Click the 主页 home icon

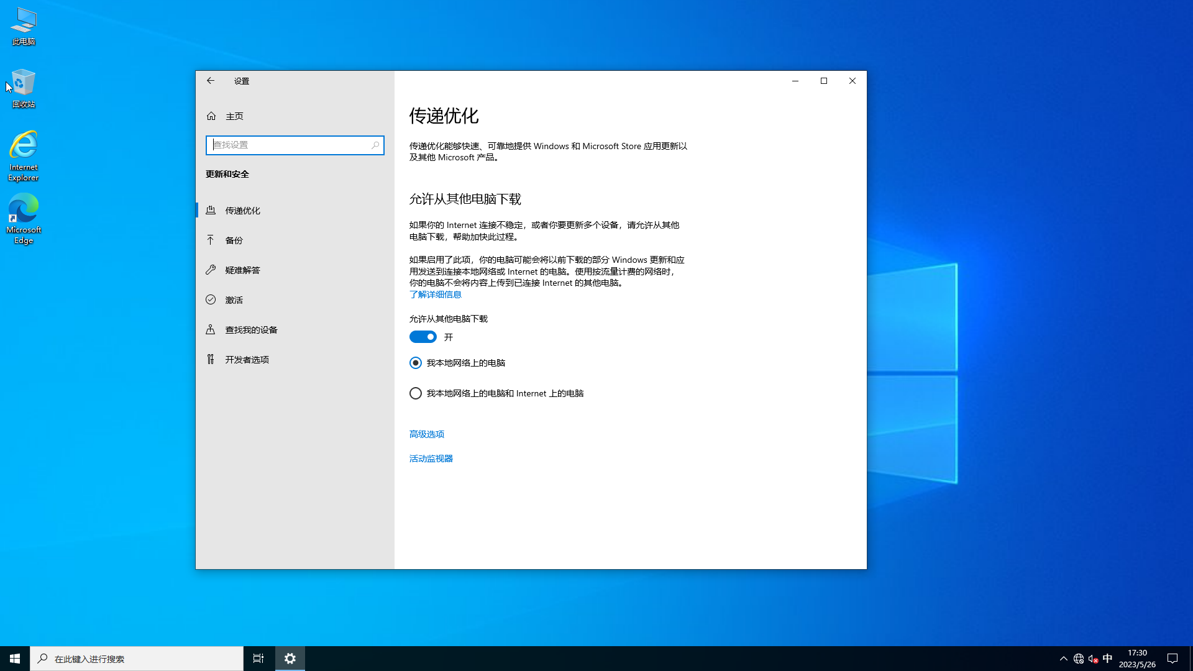point(211,116)
